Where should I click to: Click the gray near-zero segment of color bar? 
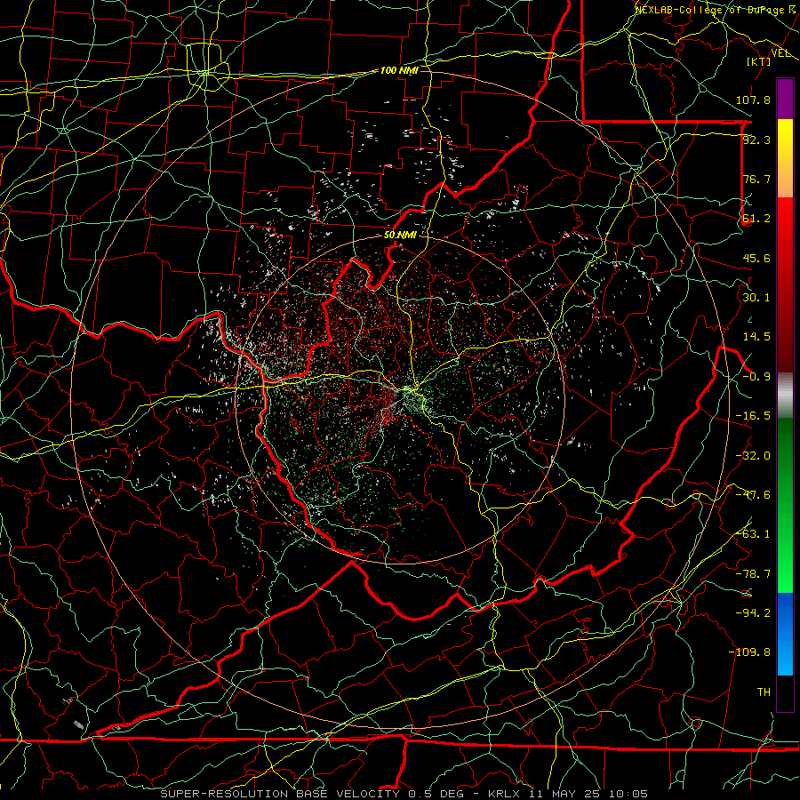point(785,396)
